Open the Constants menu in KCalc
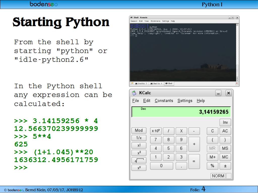 coord(164,101)
